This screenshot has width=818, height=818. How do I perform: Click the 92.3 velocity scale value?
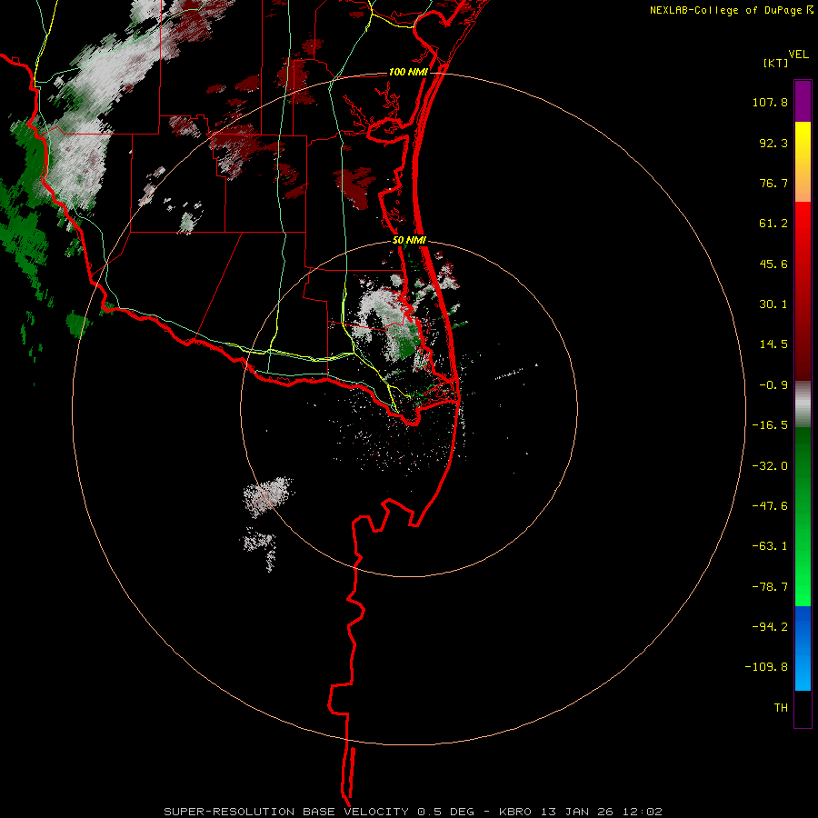click(x=773, y=143)
